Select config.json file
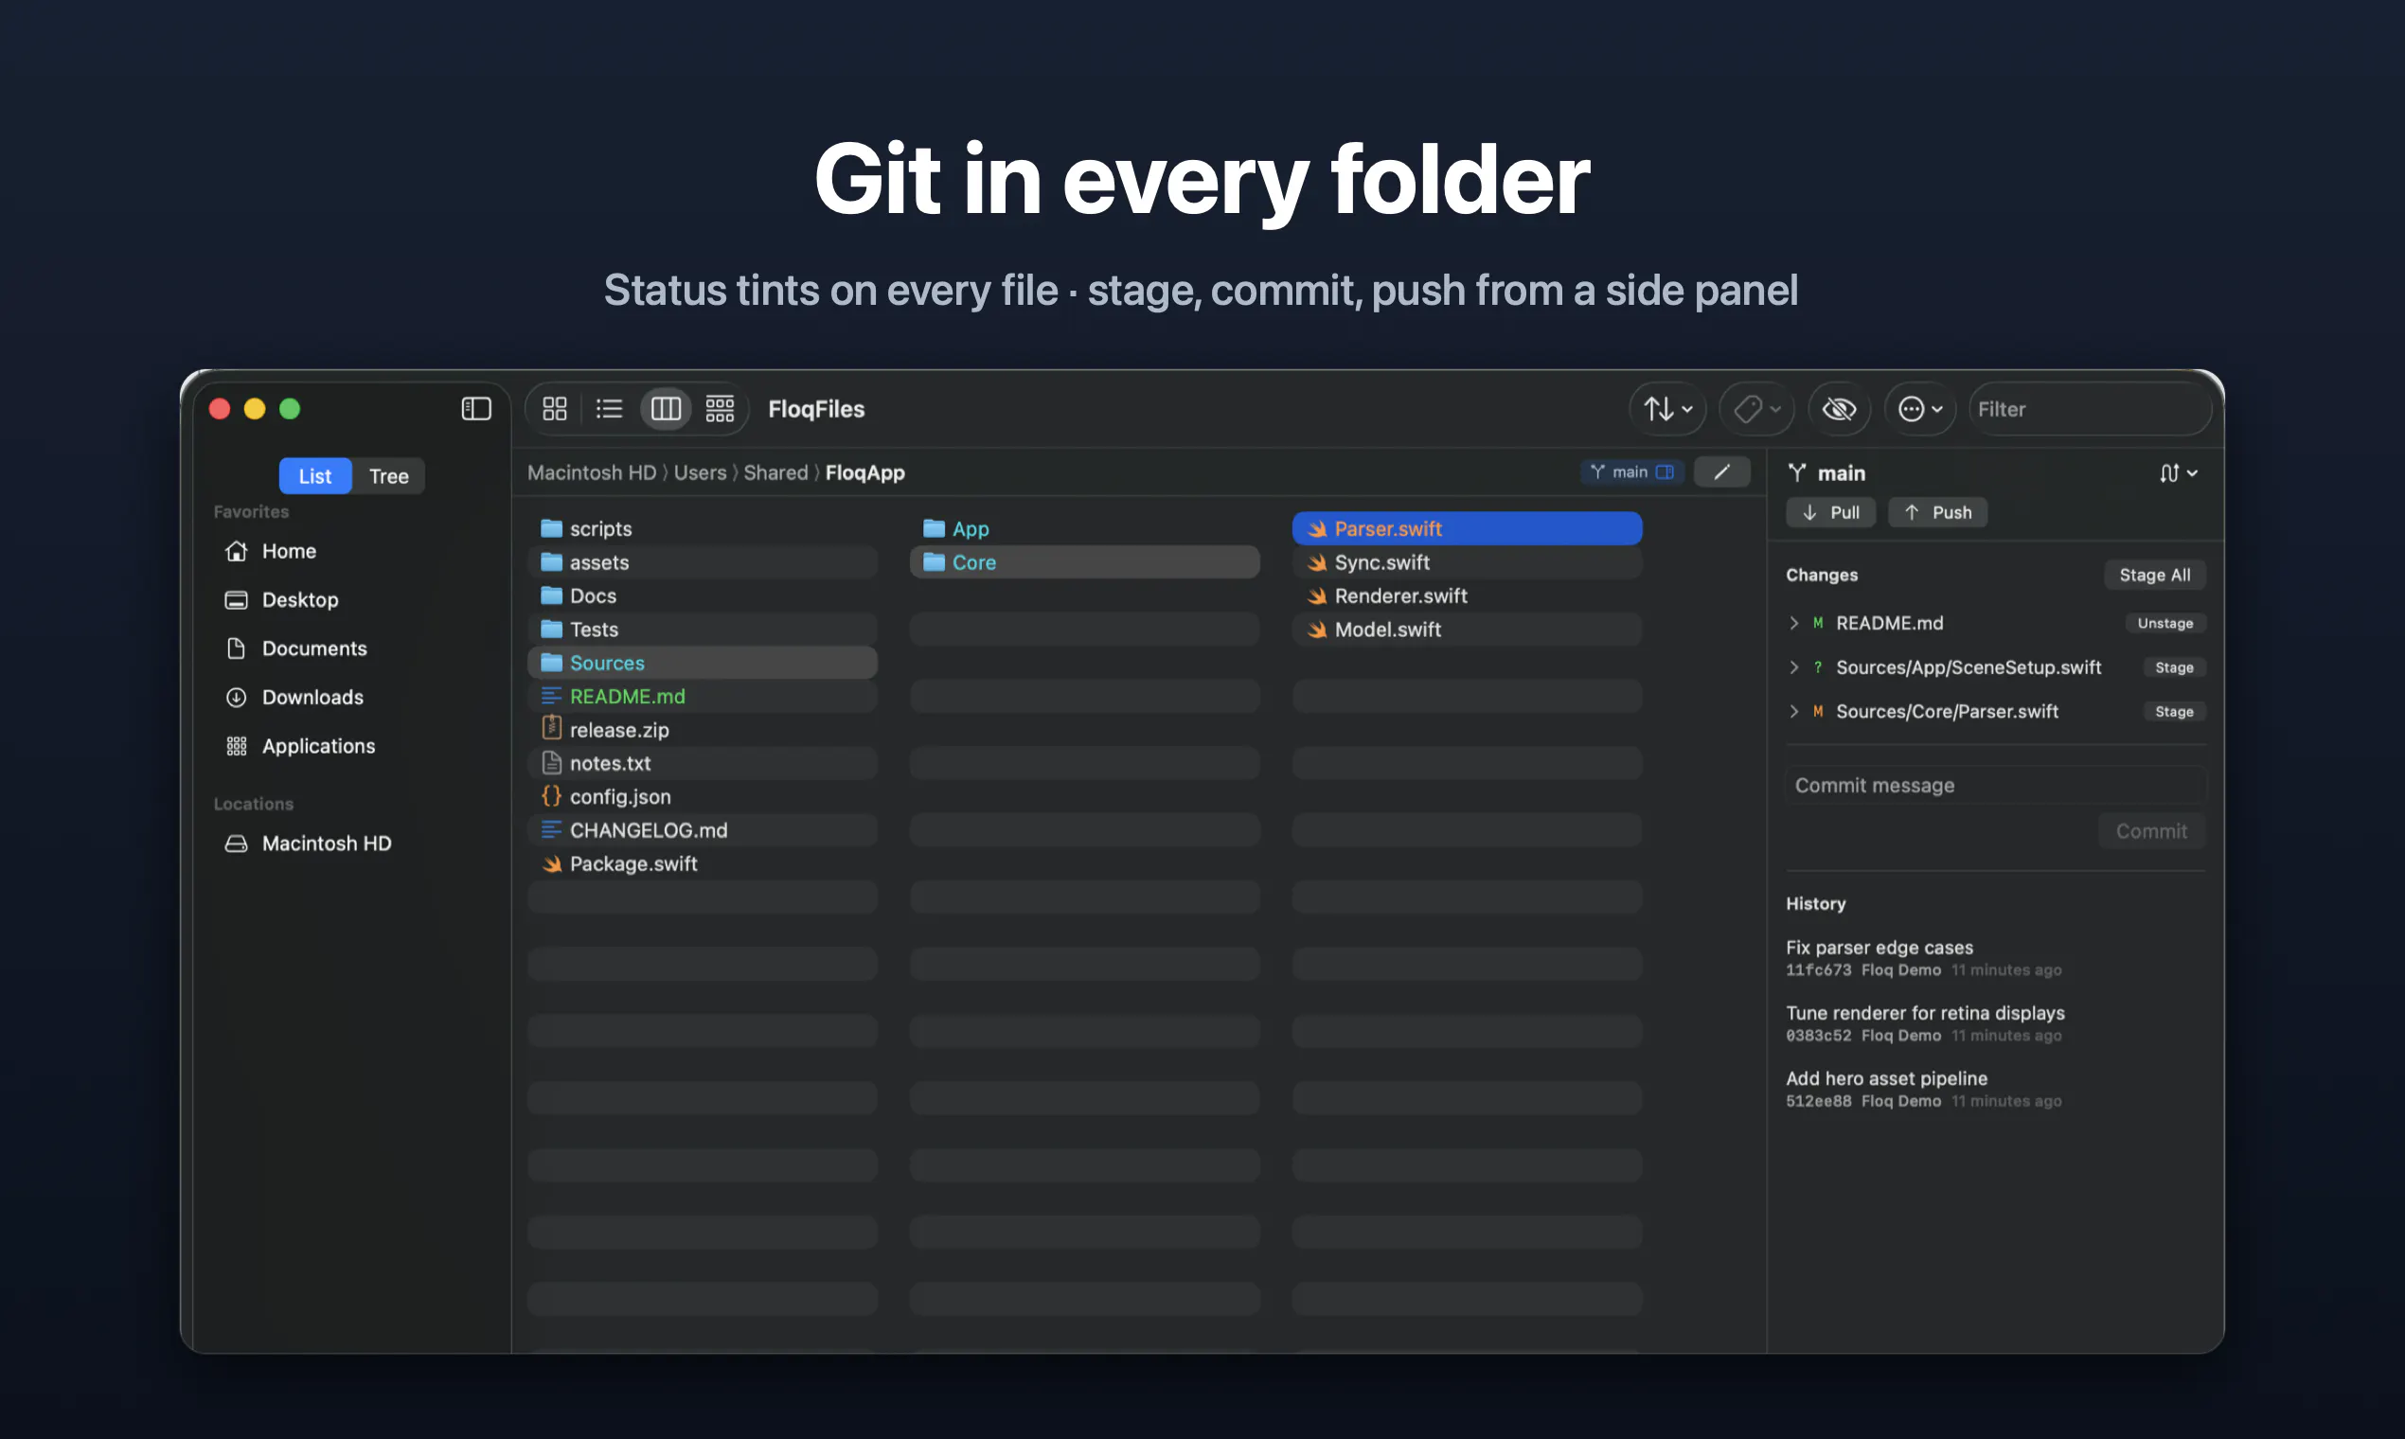 703,796
